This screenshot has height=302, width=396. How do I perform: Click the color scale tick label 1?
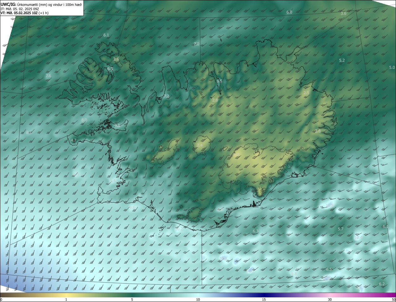coord(66,300)
